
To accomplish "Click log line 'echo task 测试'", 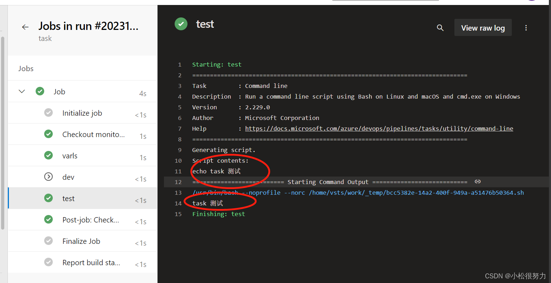I will (216, 171).
